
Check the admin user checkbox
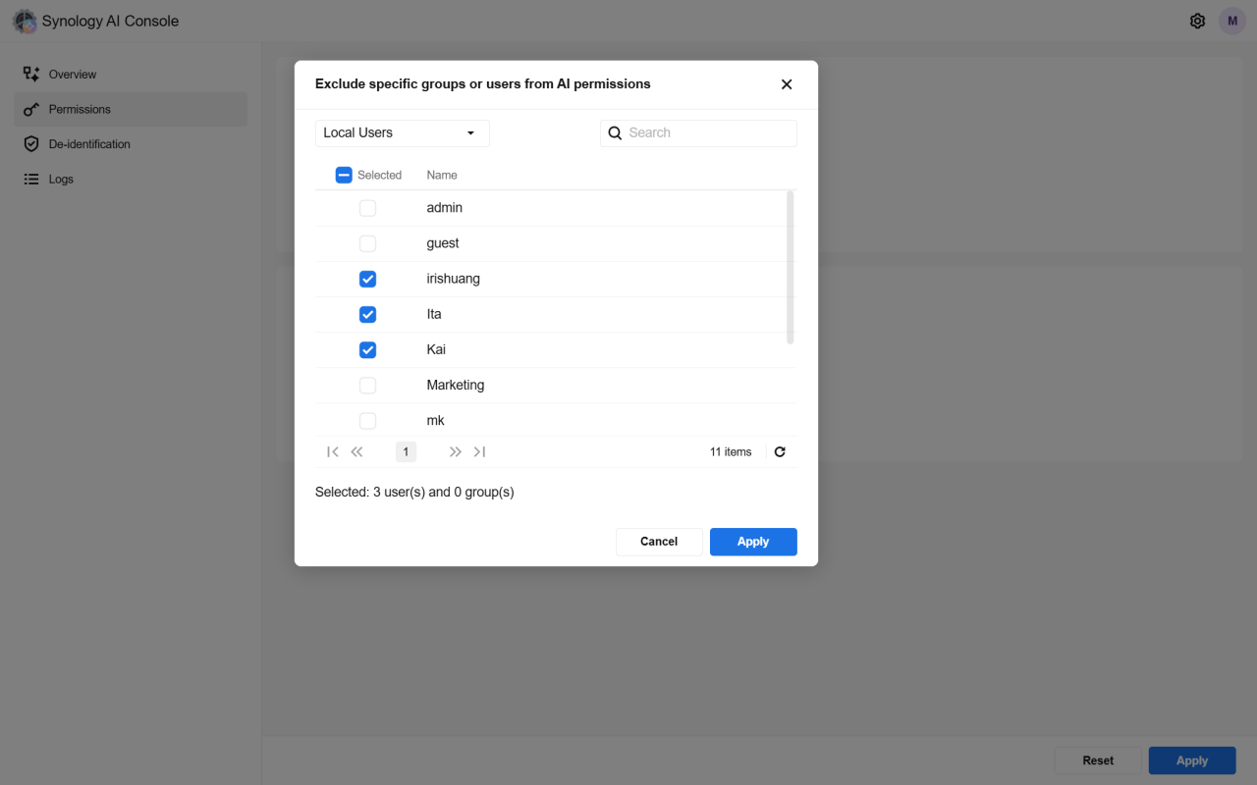pyautogui.click(x=367, y=208)
